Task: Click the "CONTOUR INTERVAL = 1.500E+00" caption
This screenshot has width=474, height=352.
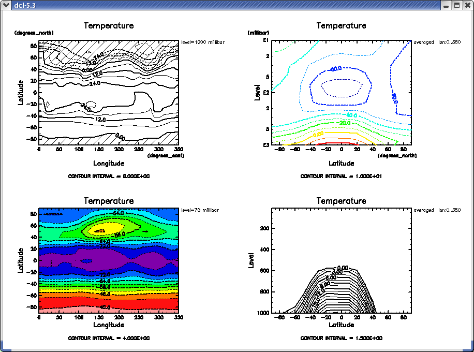Action: pos(342,338)
